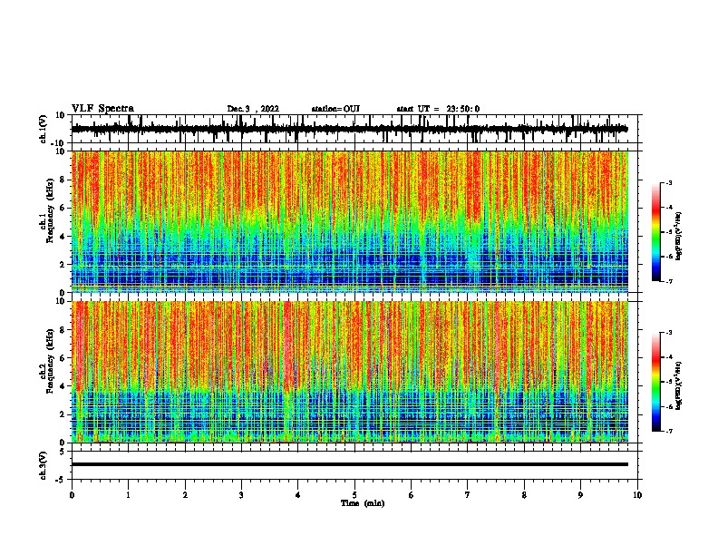This screenshot has width=718, height=555.
Task: Click the "6" kHz tick of ch.2 spectrogram
Action: (63, 358)
